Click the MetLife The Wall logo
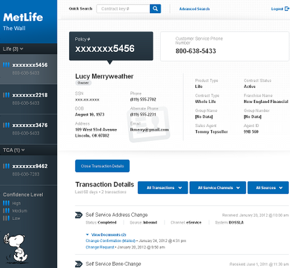 click(x=23, y=21)
